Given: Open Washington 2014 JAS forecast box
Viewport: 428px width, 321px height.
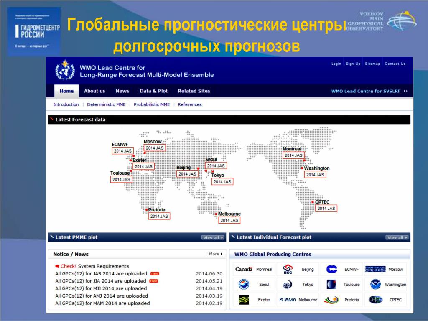Looking at the screenshot, I should click(315, 175).
